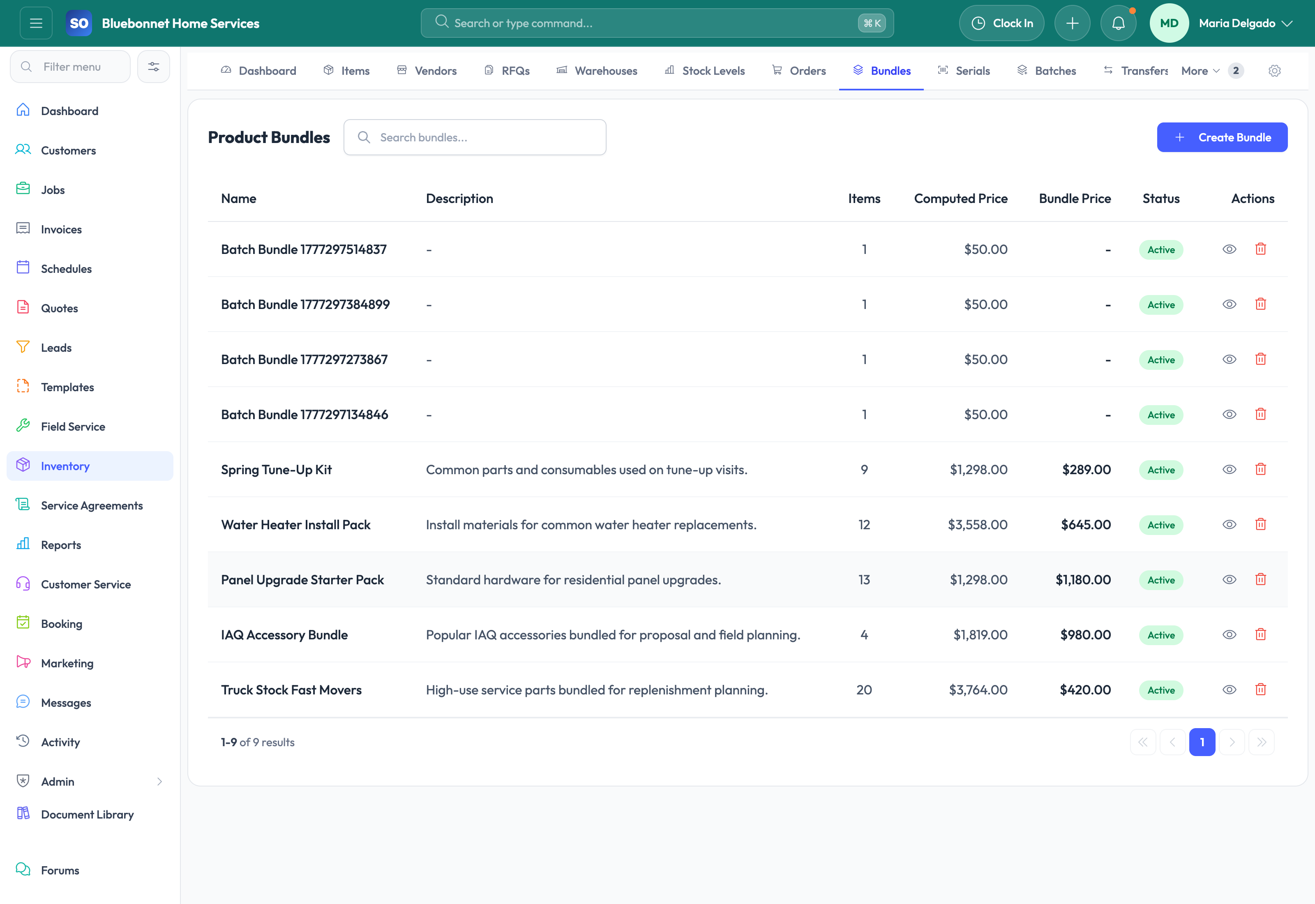
Task: Click Spring Tune-Up Kit bundle name
Action: pyautogui.click(x=277, y=470)
